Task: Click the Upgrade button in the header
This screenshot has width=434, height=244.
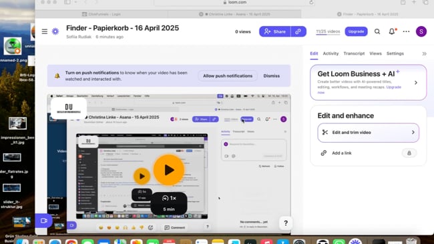Action: tap(356, 31)
